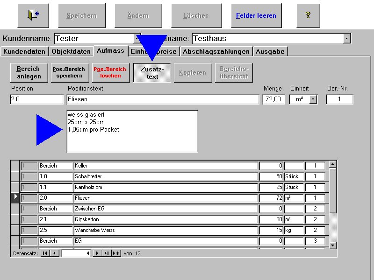Switch to the Kundendaten tab

(24, 51)
